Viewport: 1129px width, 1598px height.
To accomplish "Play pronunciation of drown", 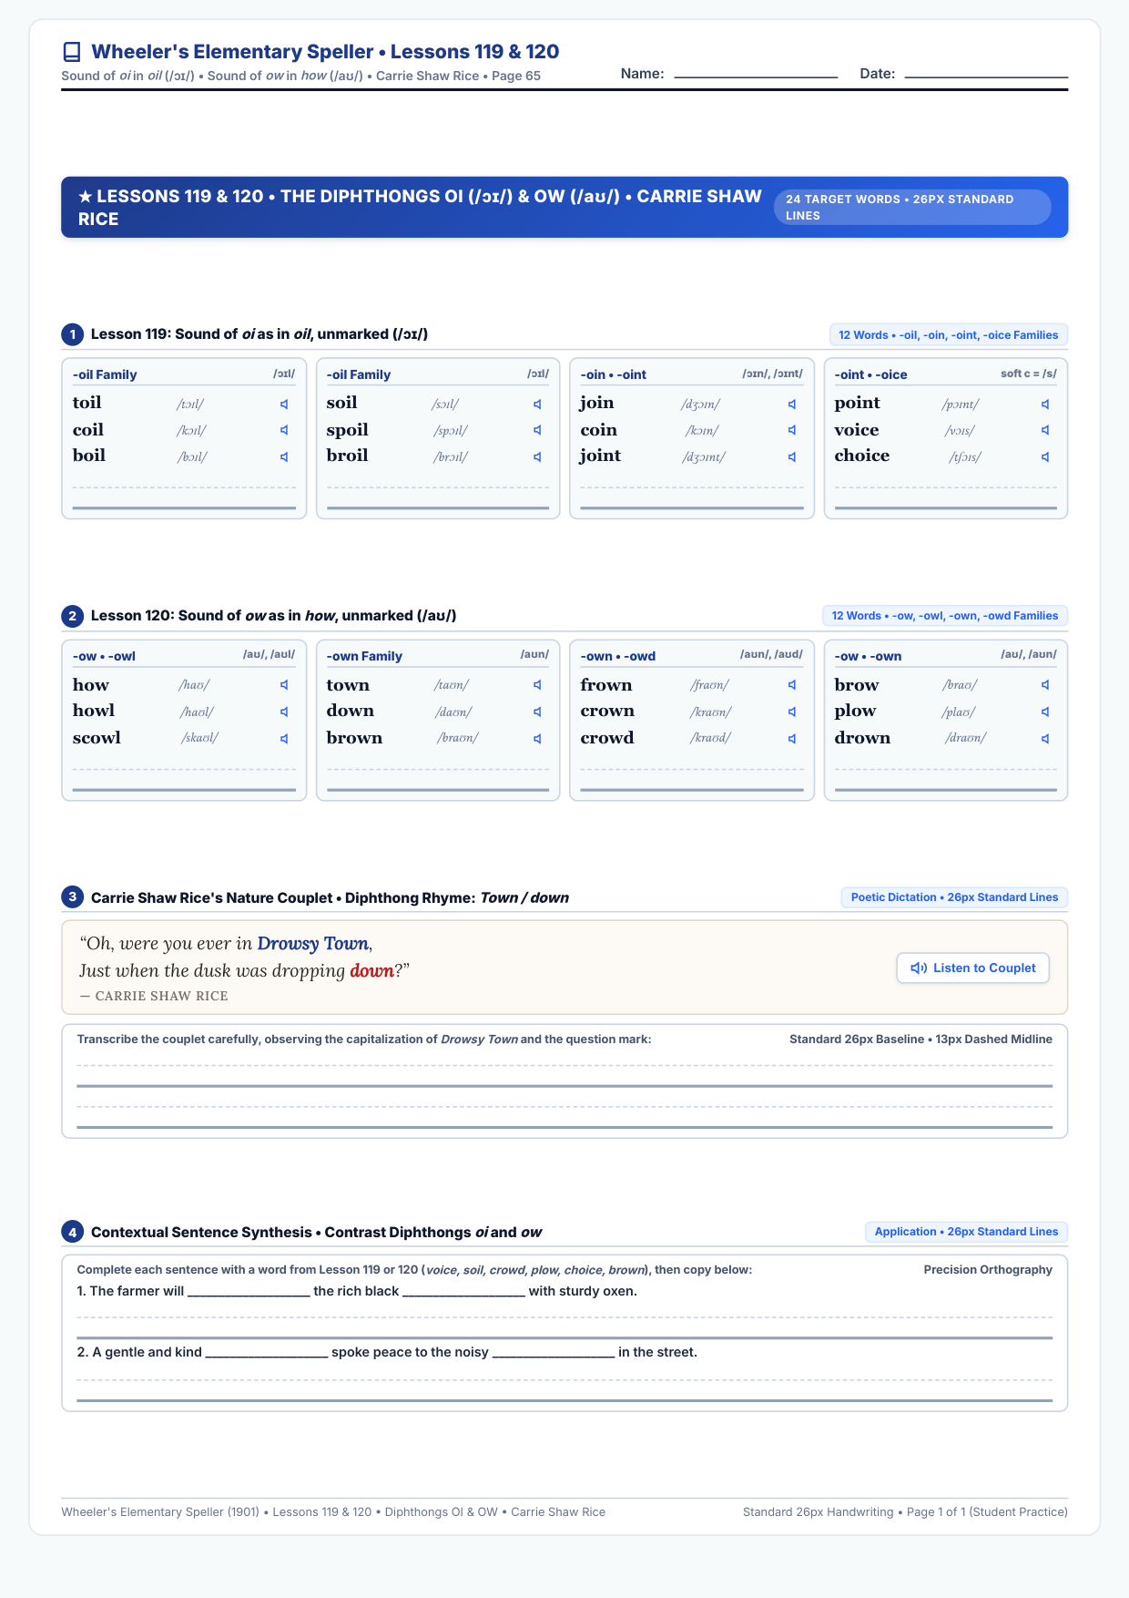I will point(1045,739).
